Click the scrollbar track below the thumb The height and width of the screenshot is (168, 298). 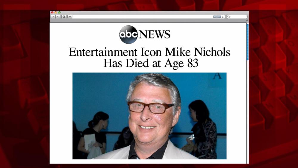pos(247,112)
